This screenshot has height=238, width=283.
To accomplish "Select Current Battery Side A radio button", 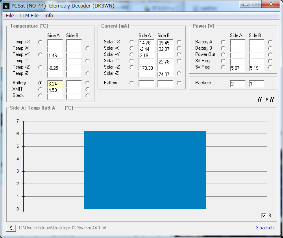I will pos(132,83).
